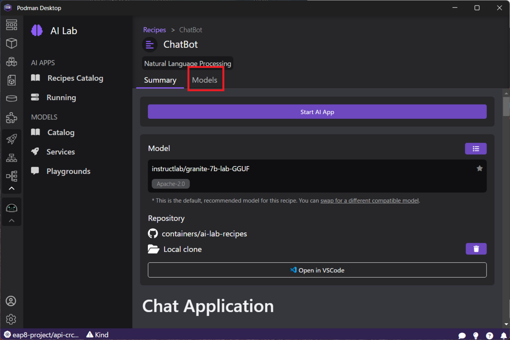Click the ChatBot recipe icon
This screenshot has width=510, height=340.
150,44
